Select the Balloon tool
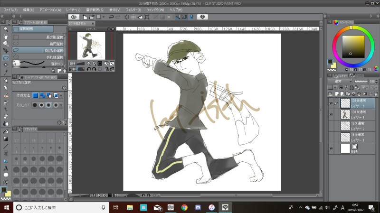Screen dimensions: 380x213 pos(6,175)
